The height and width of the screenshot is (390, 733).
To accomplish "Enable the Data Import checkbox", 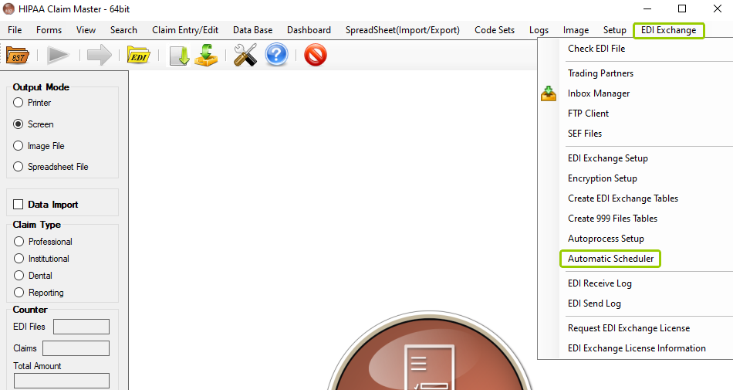I will (x=19, y=205).
